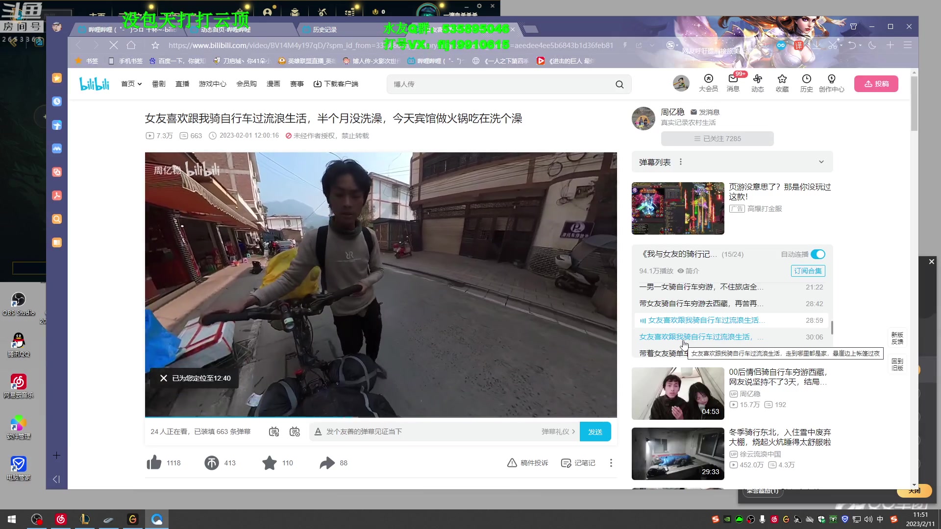Favorite the video with star icon
Screen dimensions: 941x529
[270, 463]
